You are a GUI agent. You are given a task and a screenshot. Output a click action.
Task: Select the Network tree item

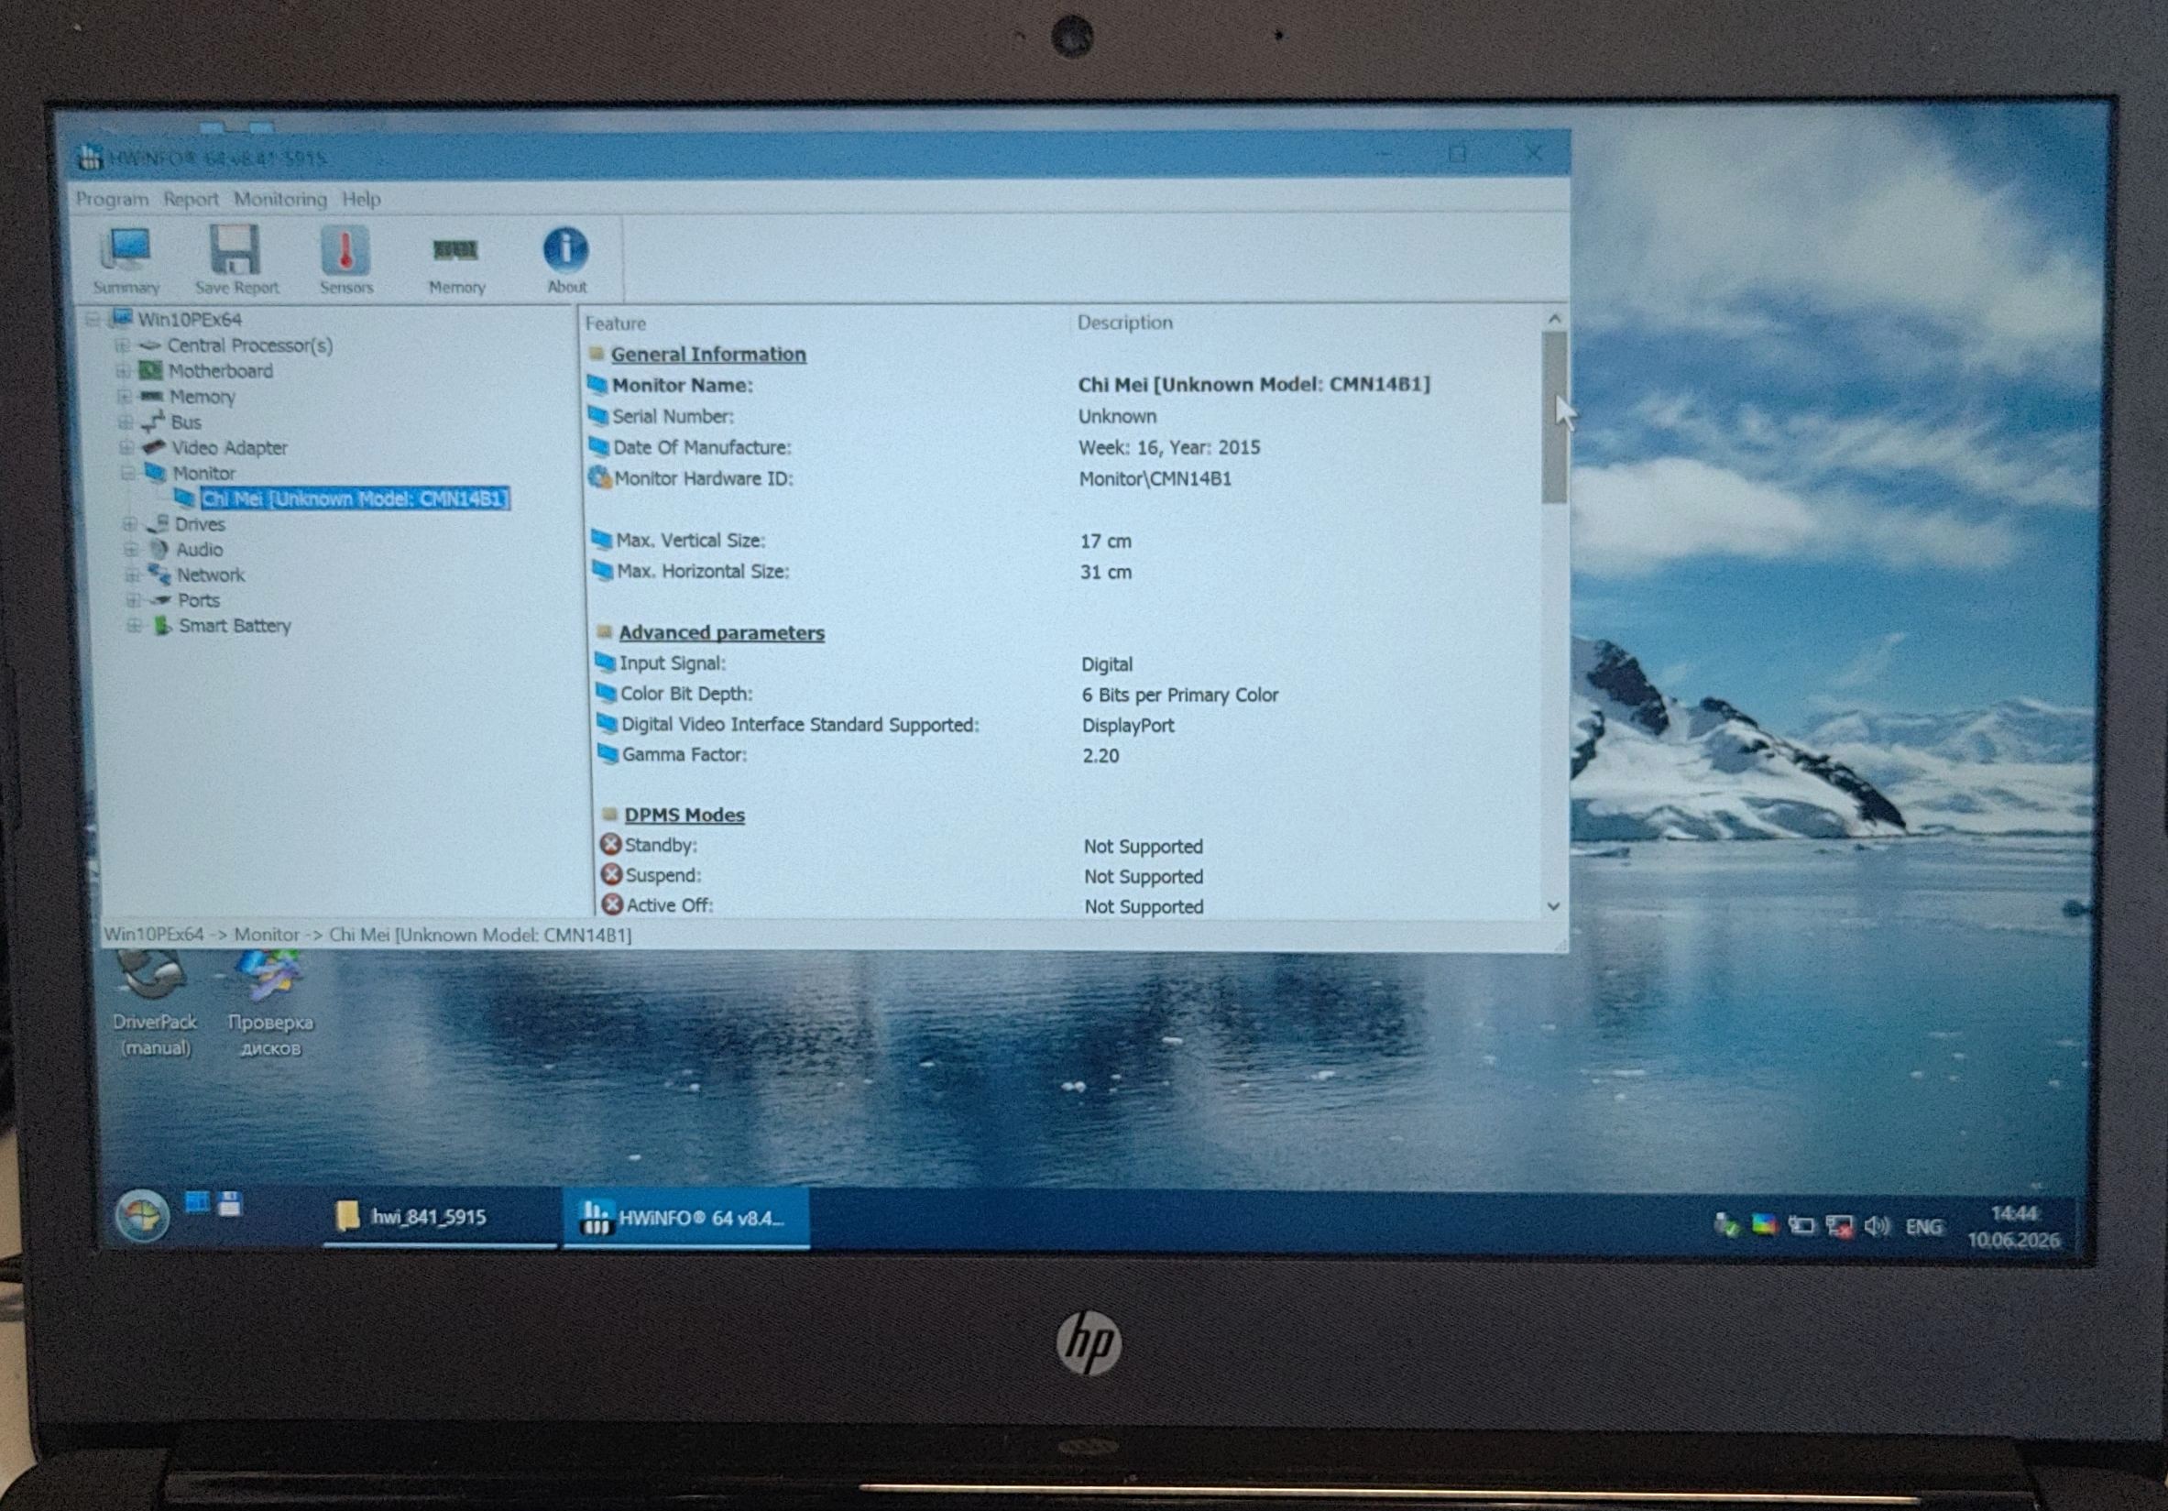tap(211, 575)
